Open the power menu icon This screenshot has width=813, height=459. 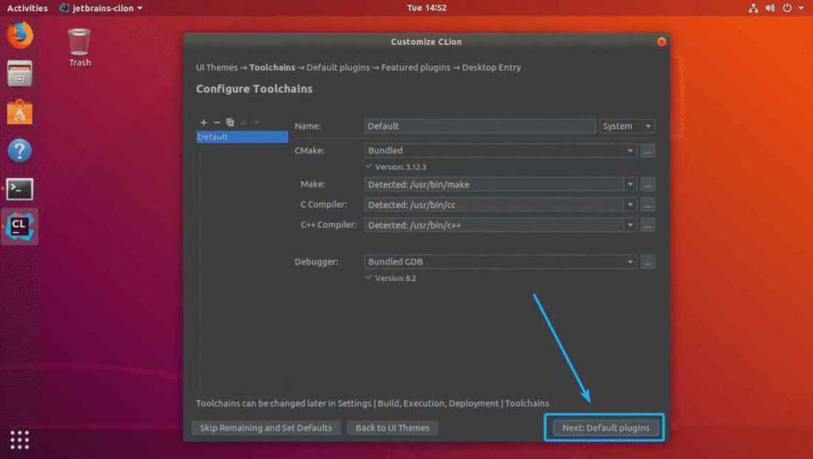coord(787,8)
